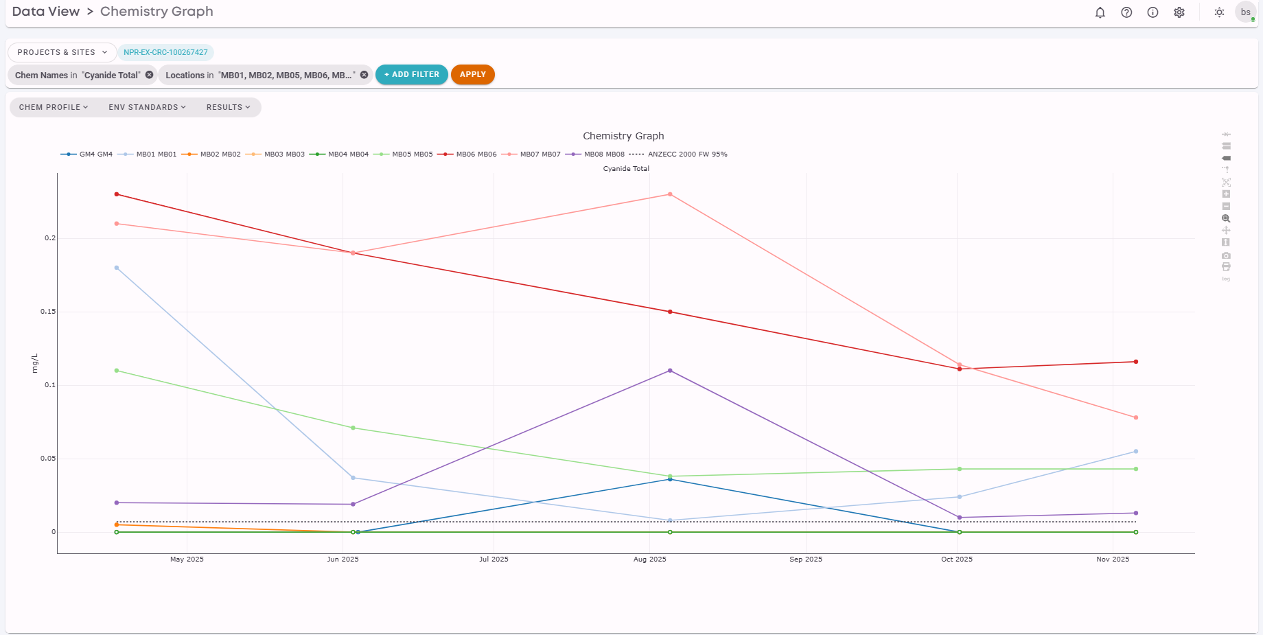Image resolution: width=1263 pixels, height=635 pixels.
Task: Open the Results menu
Action: pos(229,107)
